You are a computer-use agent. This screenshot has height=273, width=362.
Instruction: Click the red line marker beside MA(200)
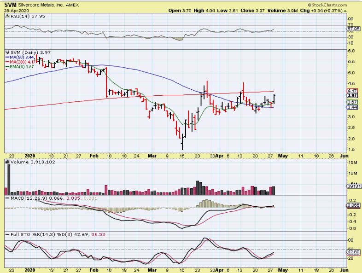point(7,62)
